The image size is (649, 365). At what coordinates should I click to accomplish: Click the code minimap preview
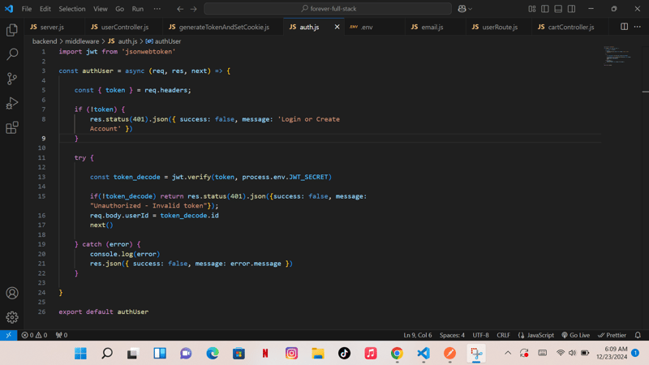point(621,55)
